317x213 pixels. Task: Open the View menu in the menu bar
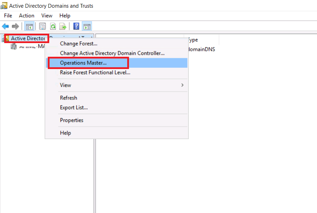tap(47, 15)
